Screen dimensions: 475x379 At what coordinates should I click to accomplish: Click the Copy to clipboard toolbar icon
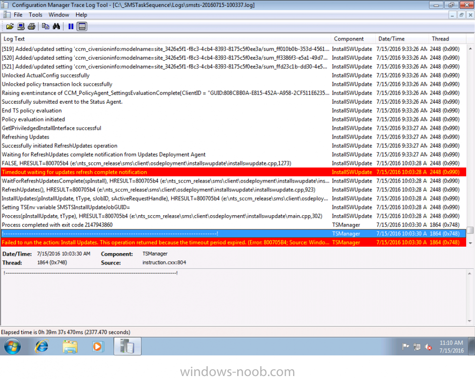[x=46, y=27]
